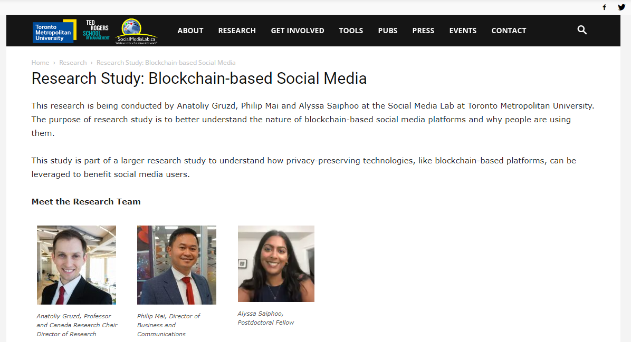Select Get Involved in navigation
Screen dimensions: 631x342
(x=298, y=31)
